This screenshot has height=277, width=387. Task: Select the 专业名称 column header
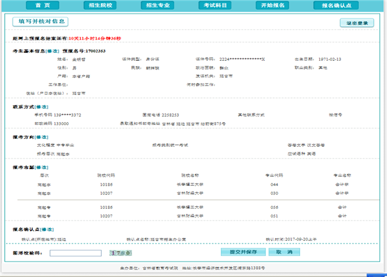coord(342,175)
